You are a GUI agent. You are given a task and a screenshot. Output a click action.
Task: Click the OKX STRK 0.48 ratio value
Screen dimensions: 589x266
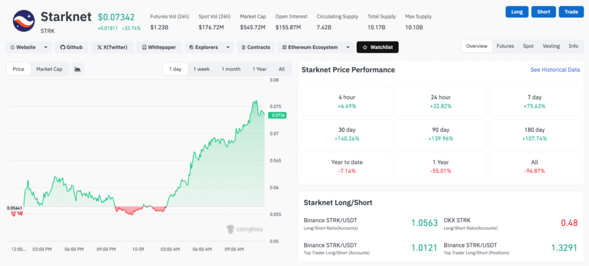[569, 223]
